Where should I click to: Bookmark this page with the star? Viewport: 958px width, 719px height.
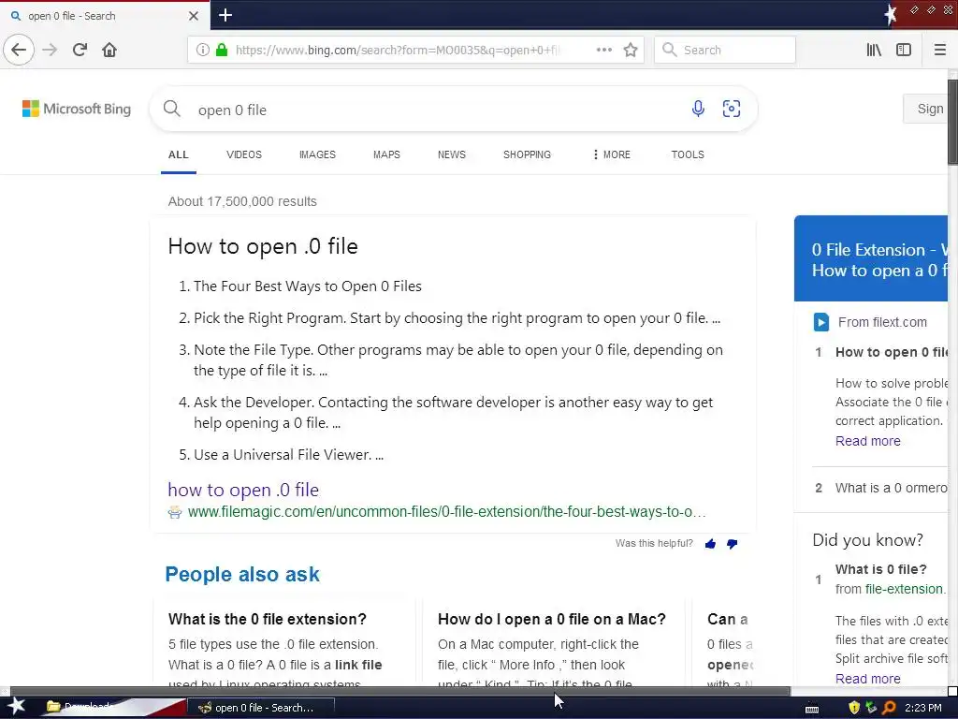(x=631, y=51)
